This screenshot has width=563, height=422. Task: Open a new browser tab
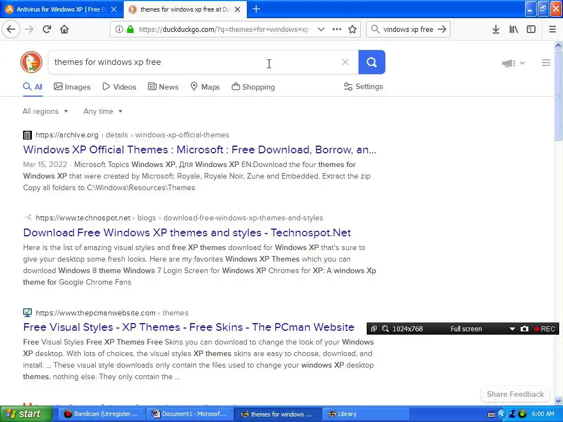[x=256, y=9]
